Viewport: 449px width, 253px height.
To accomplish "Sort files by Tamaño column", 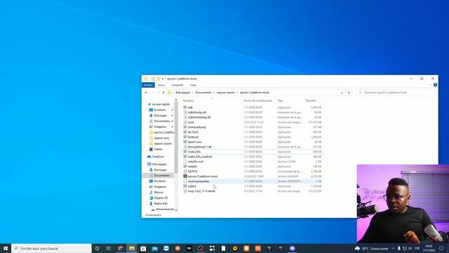I will pyautogui.click(x=311, y=100).
